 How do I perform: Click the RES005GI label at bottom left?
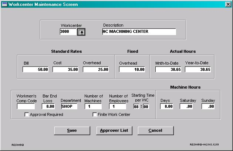[x=18, y=145]
